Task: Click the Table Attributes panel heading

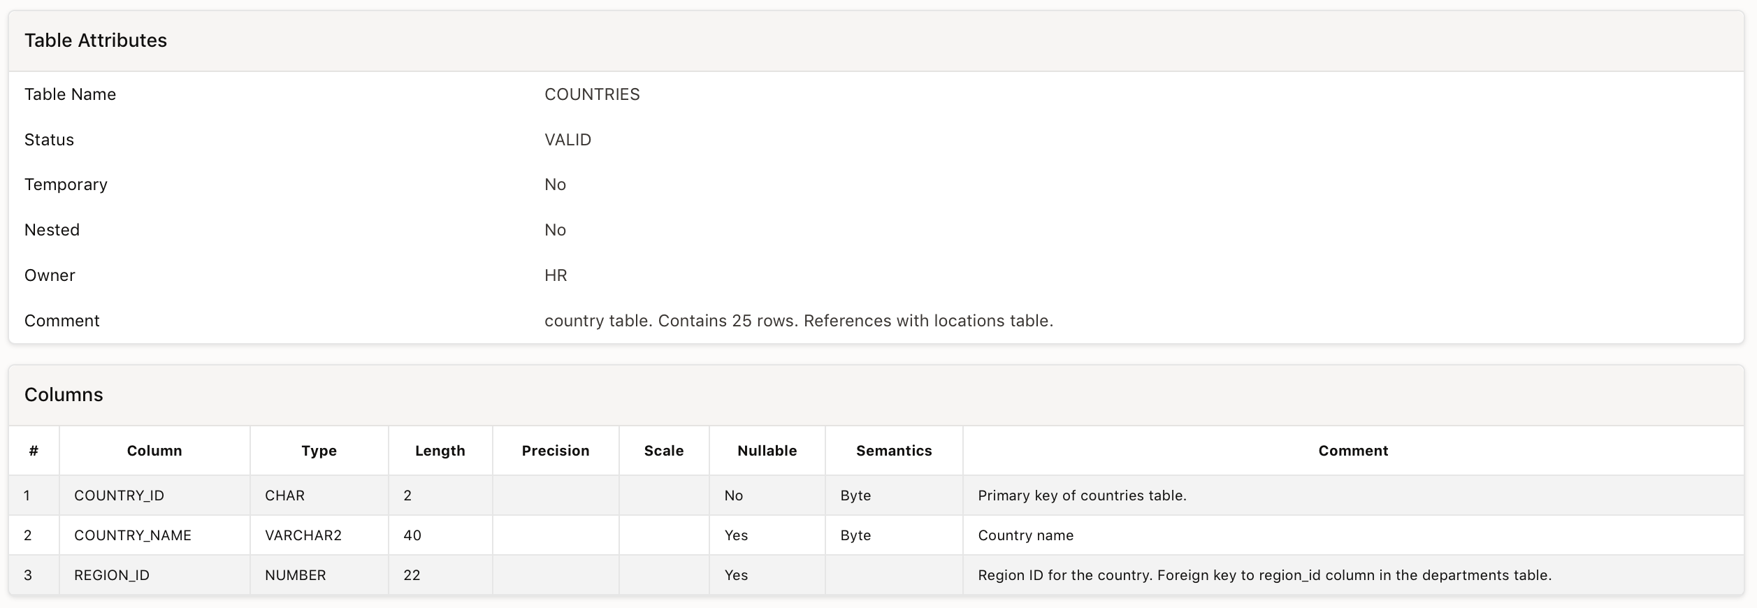Action: (96, 41)
